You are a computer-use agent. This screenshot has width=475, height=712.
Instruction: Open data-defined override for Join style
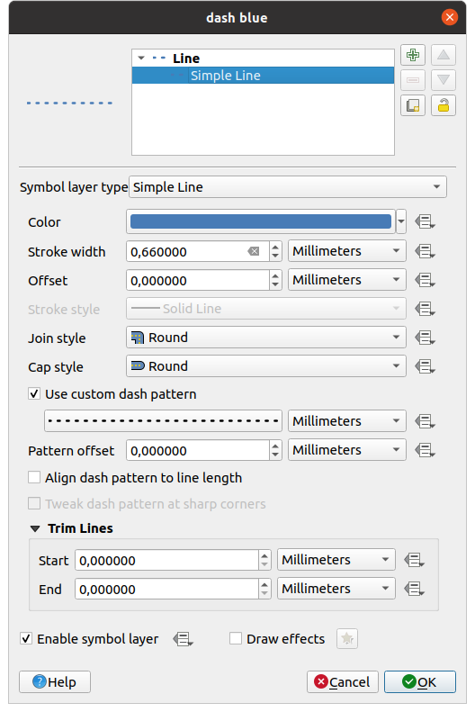[426, 338]
